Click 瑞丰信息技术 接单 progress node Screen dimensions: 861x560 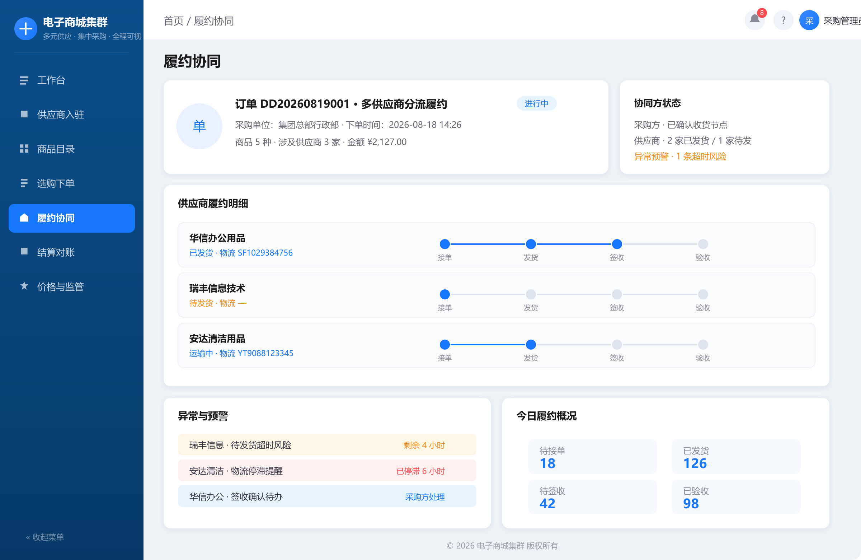point(444,294)
